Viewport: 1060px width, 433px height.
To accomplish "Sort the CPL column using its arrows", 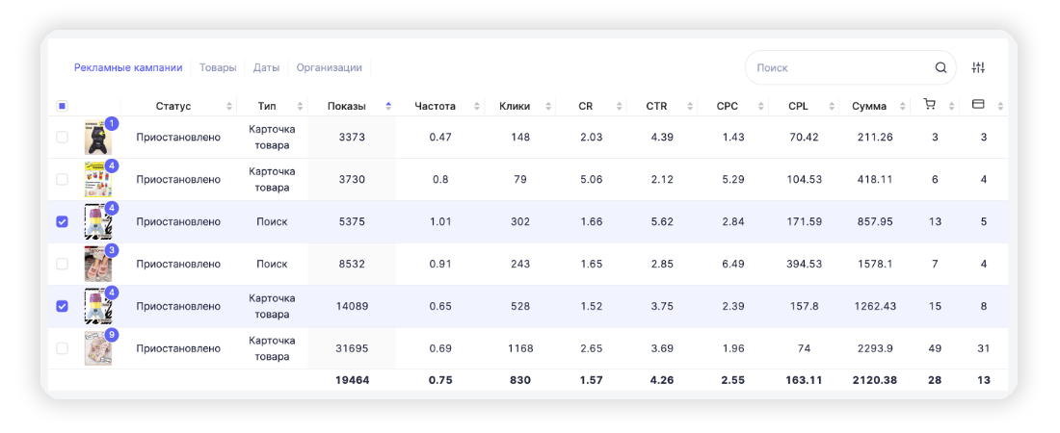I will tap(830, 106).
